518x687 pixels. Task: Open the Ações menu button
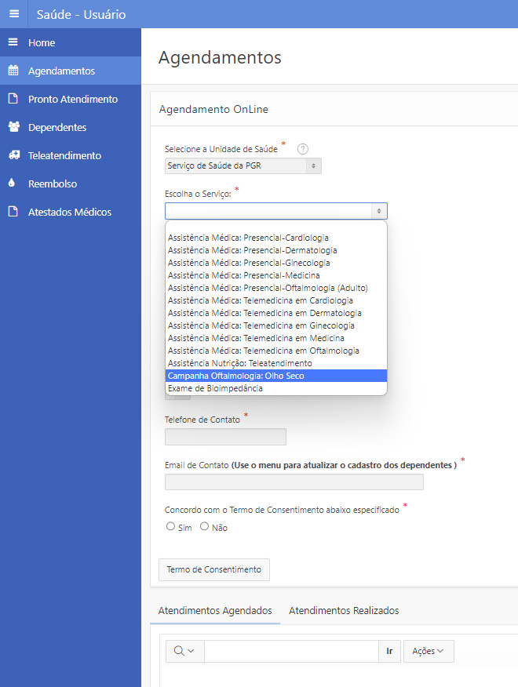428,651
